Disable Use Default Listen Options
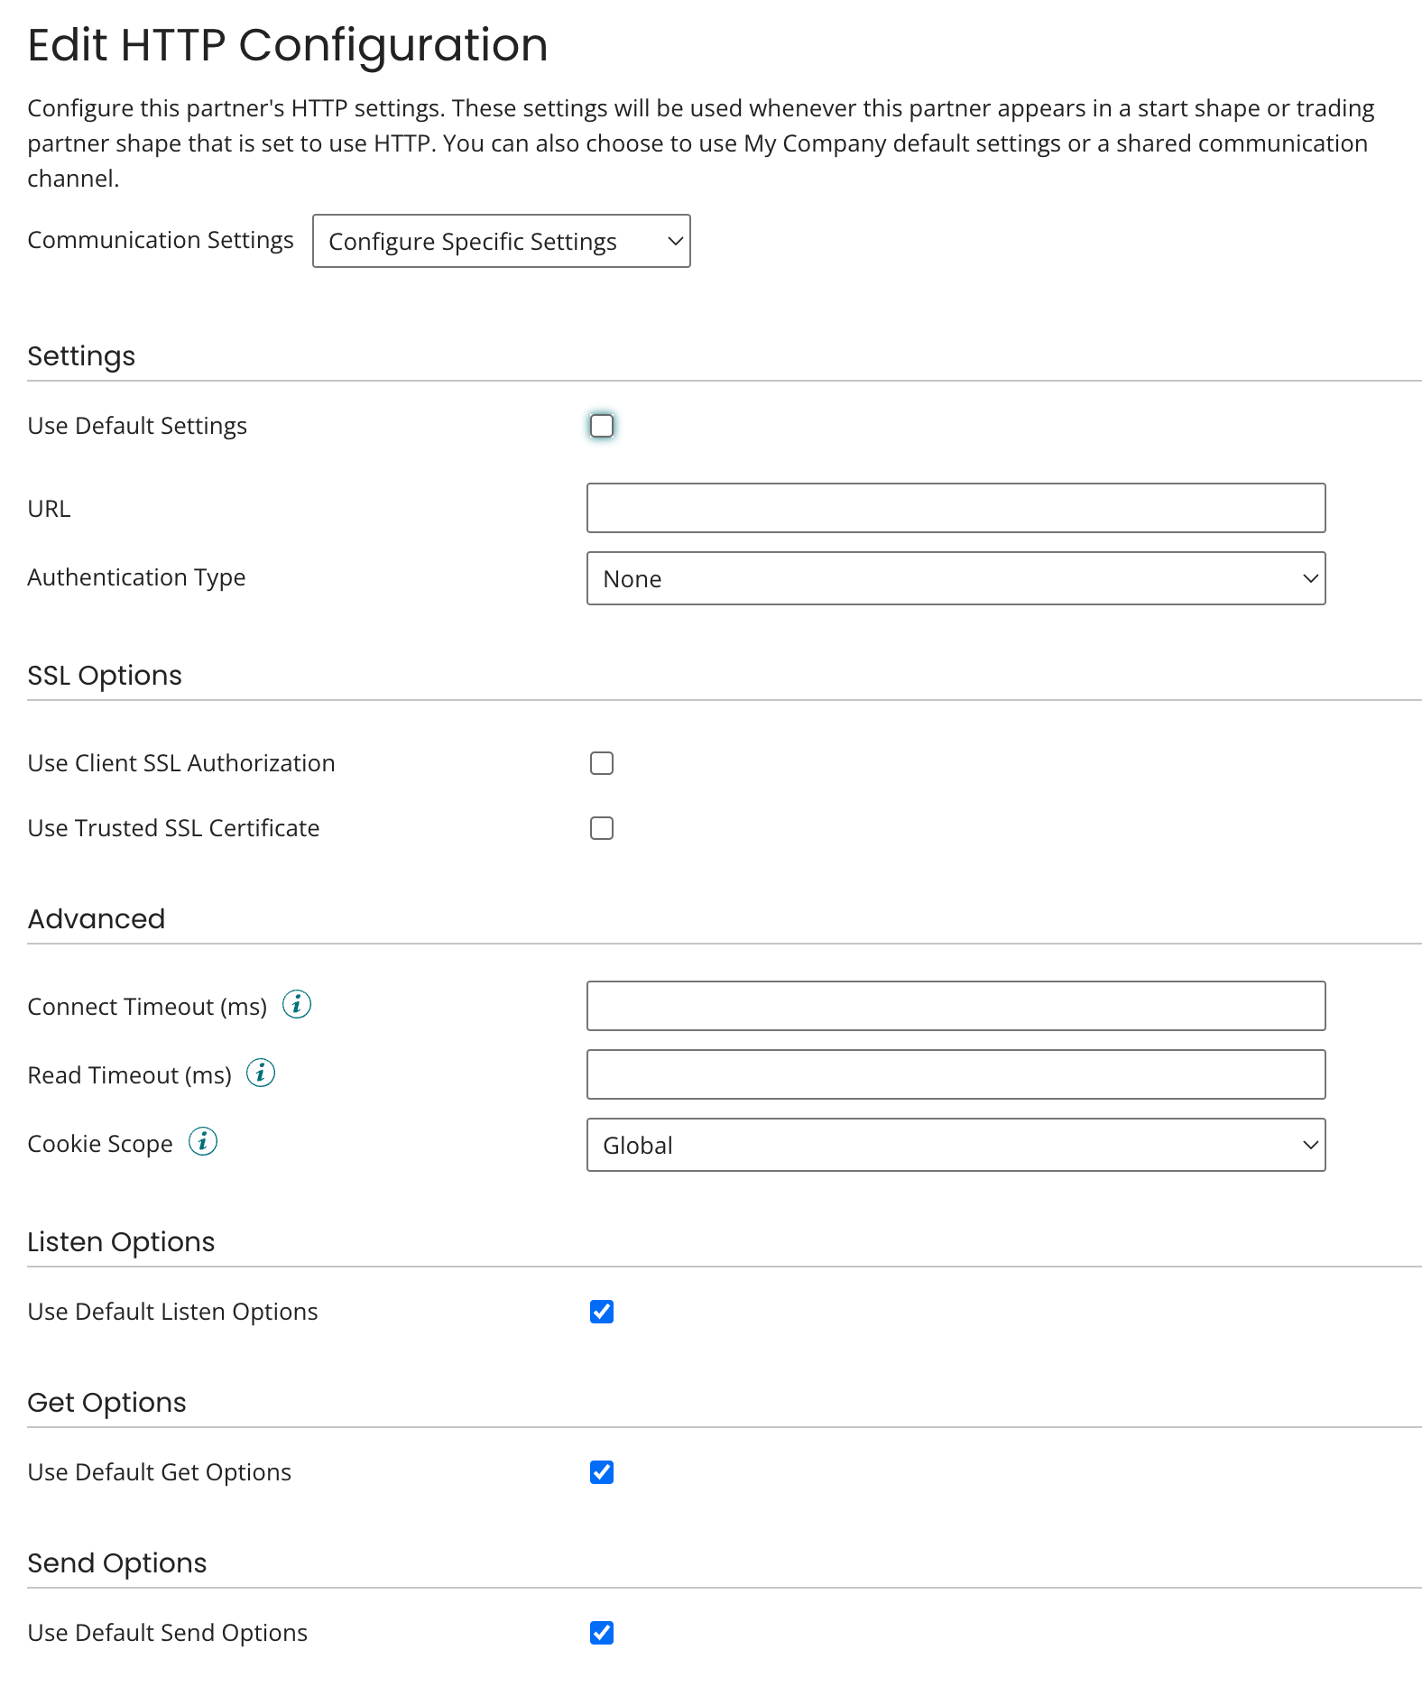 (x=602, y=1311)
